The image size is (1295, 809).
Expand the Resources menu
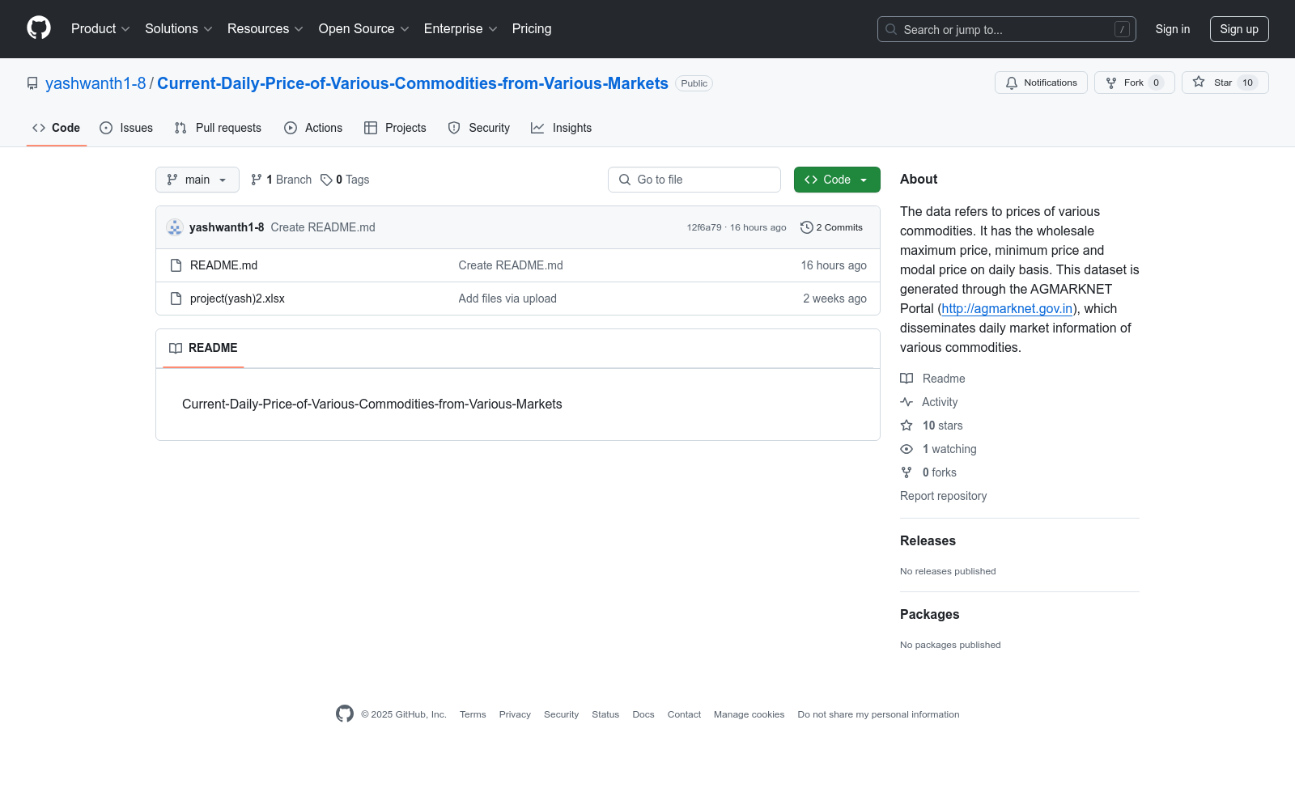(265, 29)
